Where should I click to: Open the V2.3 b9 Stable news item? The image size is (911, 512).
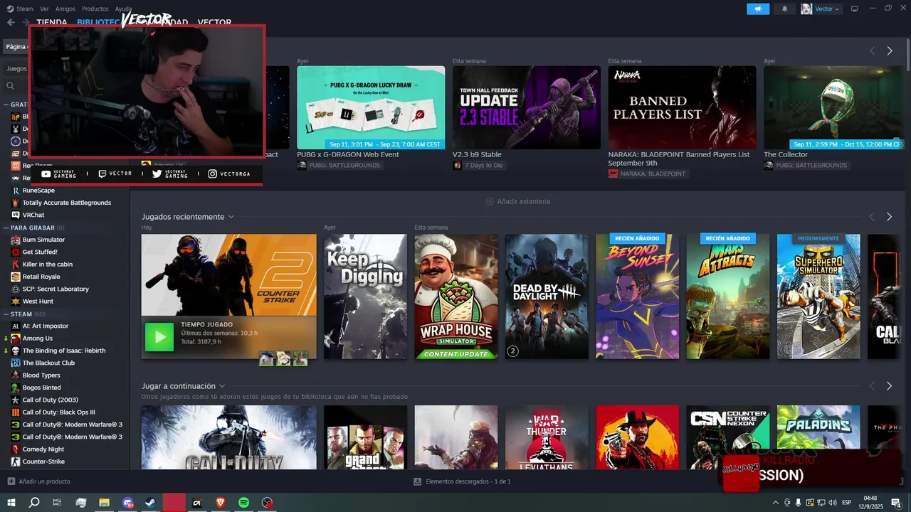pos(527,107)
